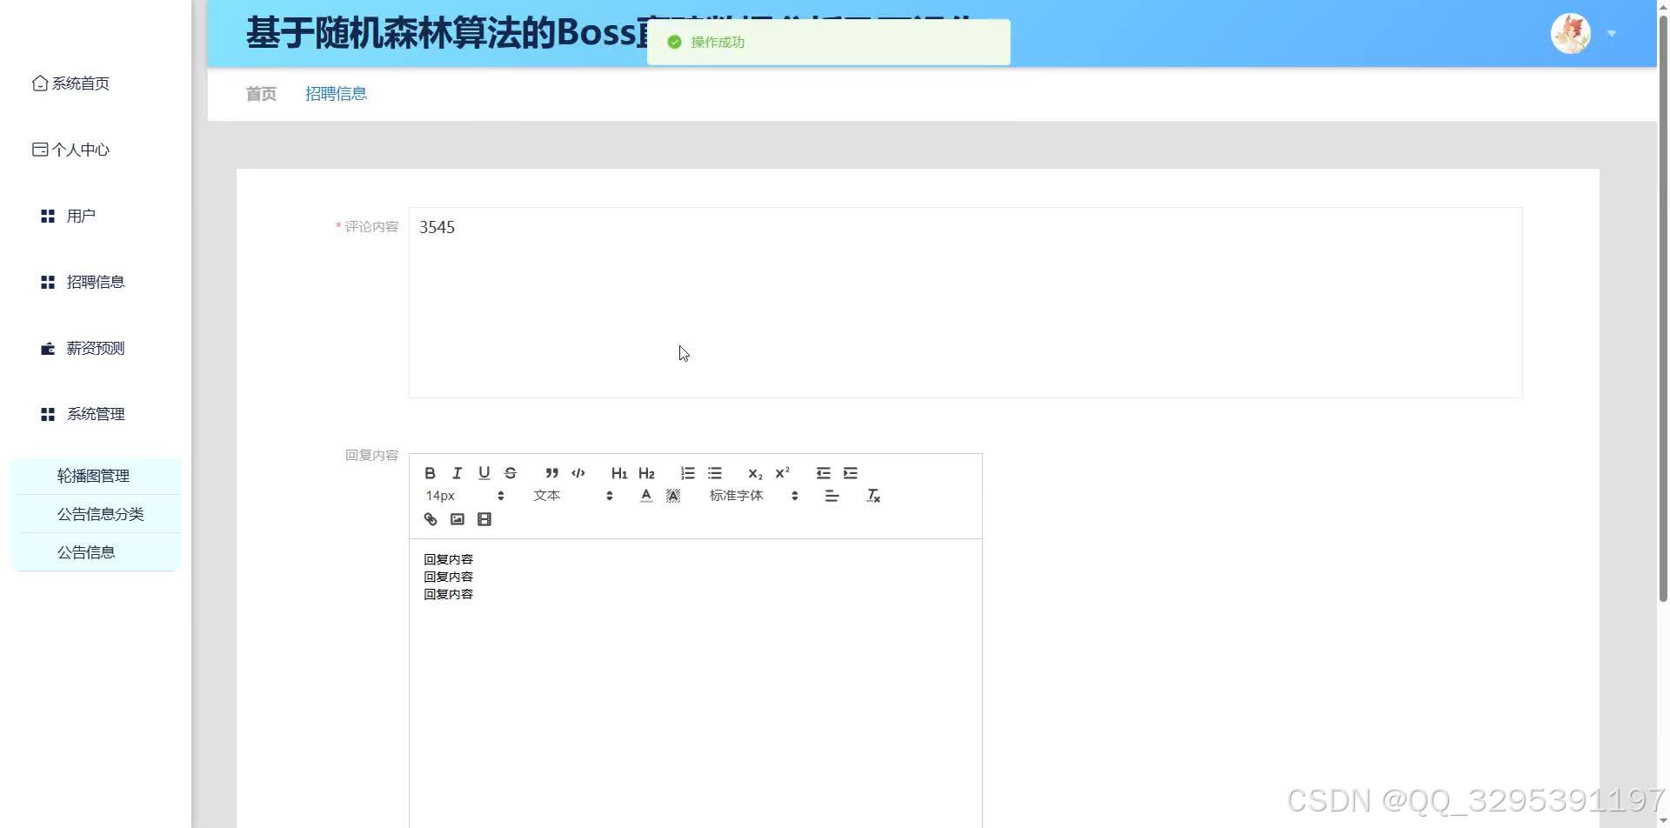Expand the user avatar menu arrow
The image size is (1670, 828).
pos(1612,34)
